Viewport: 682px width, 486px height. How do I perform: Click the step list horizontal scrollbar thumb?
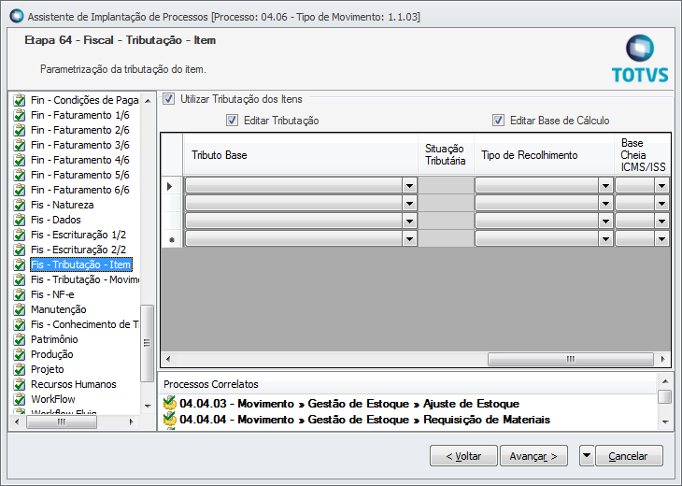(x=62, y=422)
